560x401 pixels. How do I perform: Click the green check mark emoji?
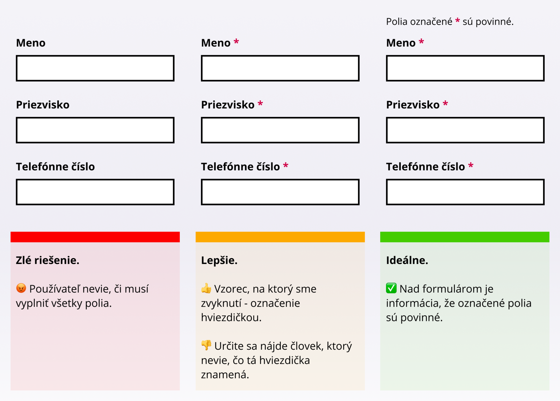pyautogui.click(x=391, y=288)
